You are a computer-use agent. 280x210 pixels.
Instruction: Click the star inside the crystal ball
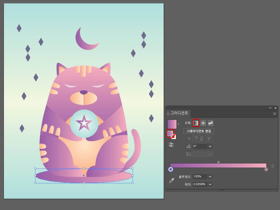84,123
